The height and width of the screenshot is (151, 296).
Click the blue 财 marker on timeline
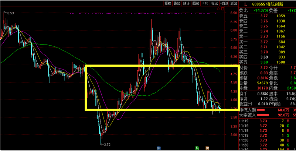(159, 148)
